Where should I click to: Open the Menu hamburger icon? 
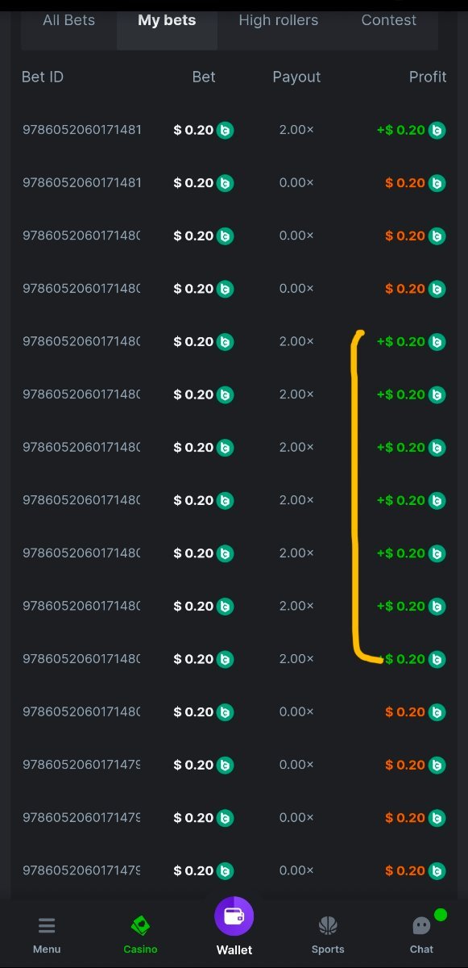(x=47, y=925)
